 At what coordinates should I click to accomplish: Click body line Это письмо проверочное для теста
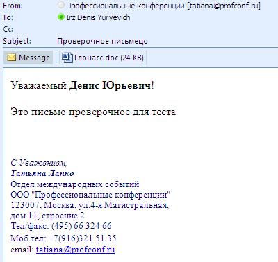coord(93,112)
